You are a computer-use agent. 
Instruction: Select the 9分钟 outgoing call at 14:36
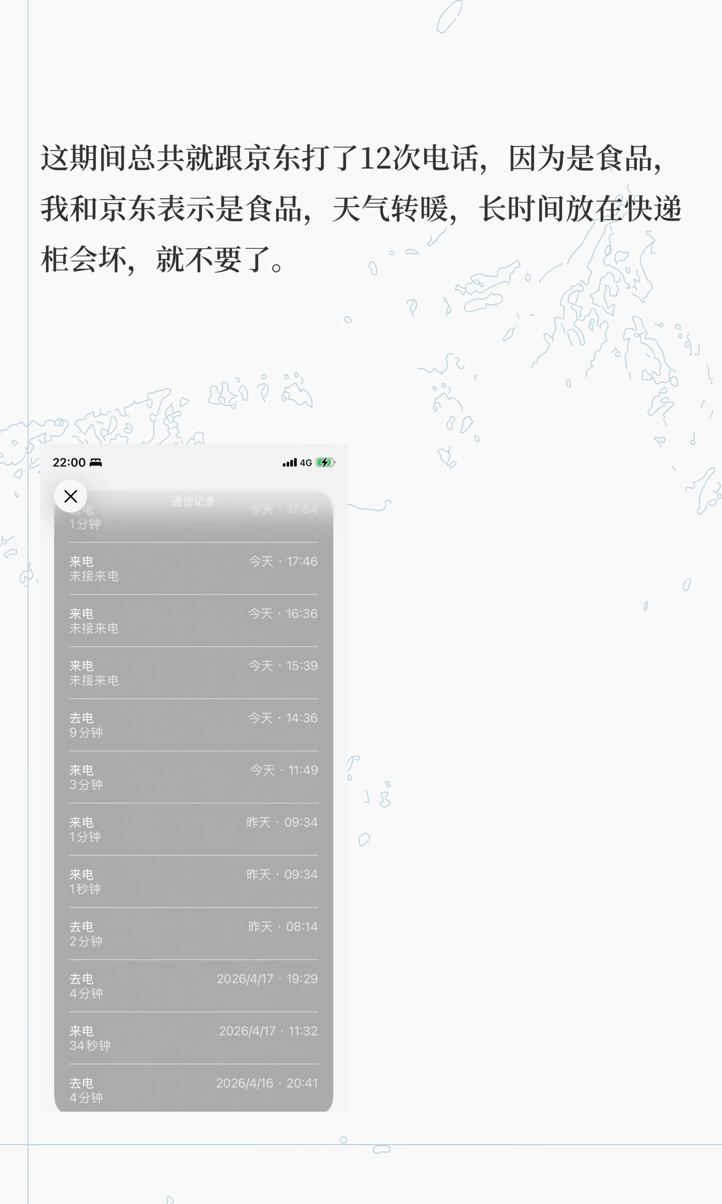(194, 725)
